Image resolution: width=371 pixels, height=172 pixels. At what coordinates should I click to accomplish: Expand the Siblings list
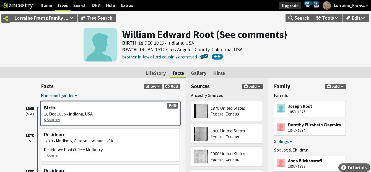pos(283,142)
